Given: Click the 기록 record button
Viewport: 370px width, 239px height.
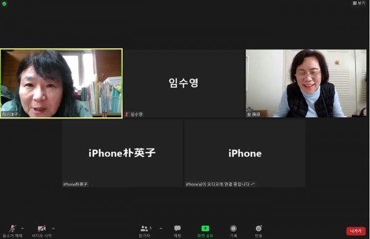Looking at the screenshot, I should [x=233, y=231].
